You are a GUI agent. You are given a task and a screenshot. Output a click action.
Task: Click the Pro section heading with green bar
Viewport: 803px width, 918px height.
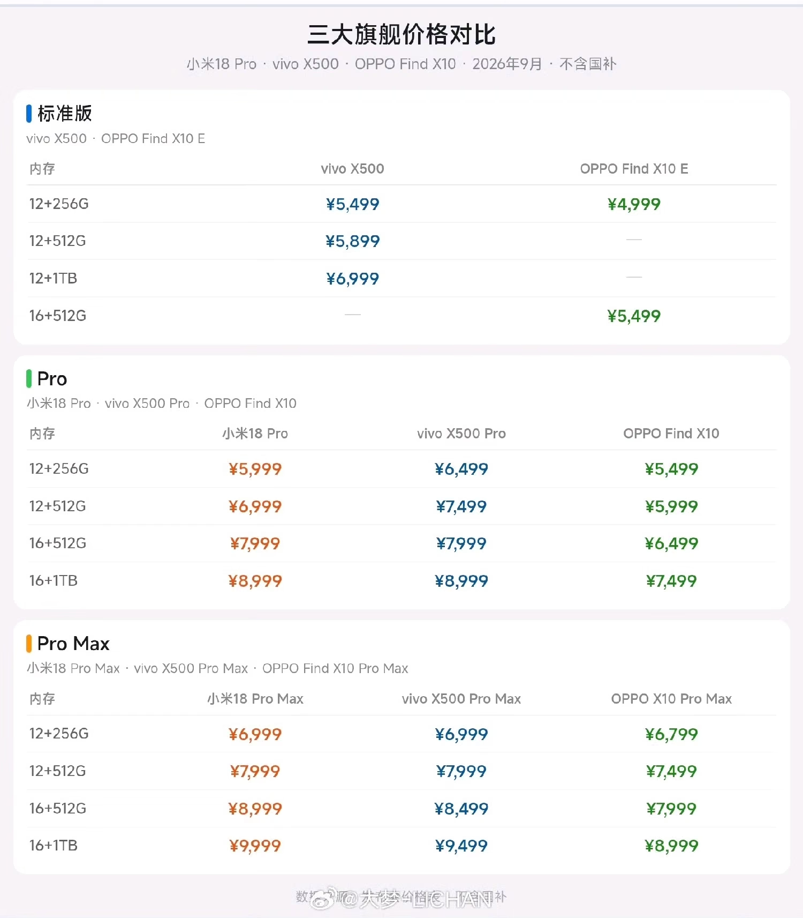click(x=52, y=379)
